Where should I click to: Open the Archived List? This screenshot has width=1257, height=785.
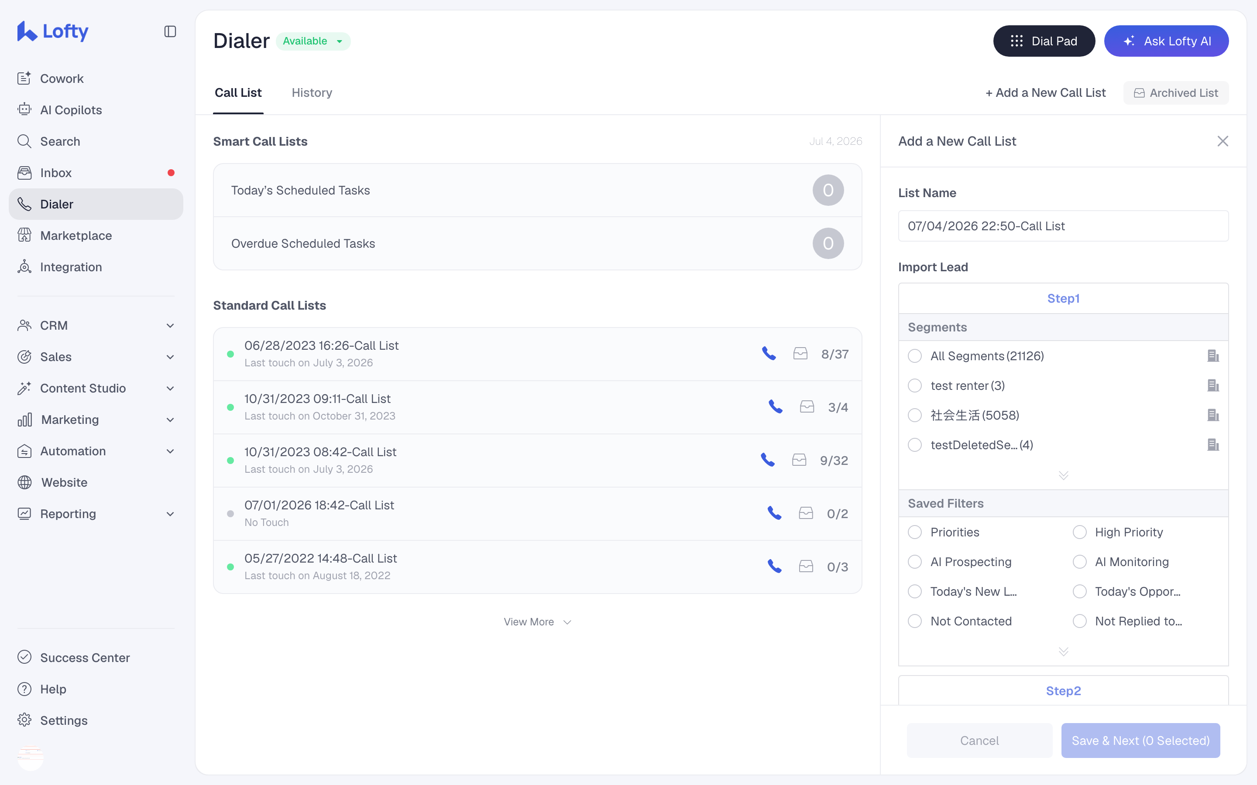tap(1176, 92)
